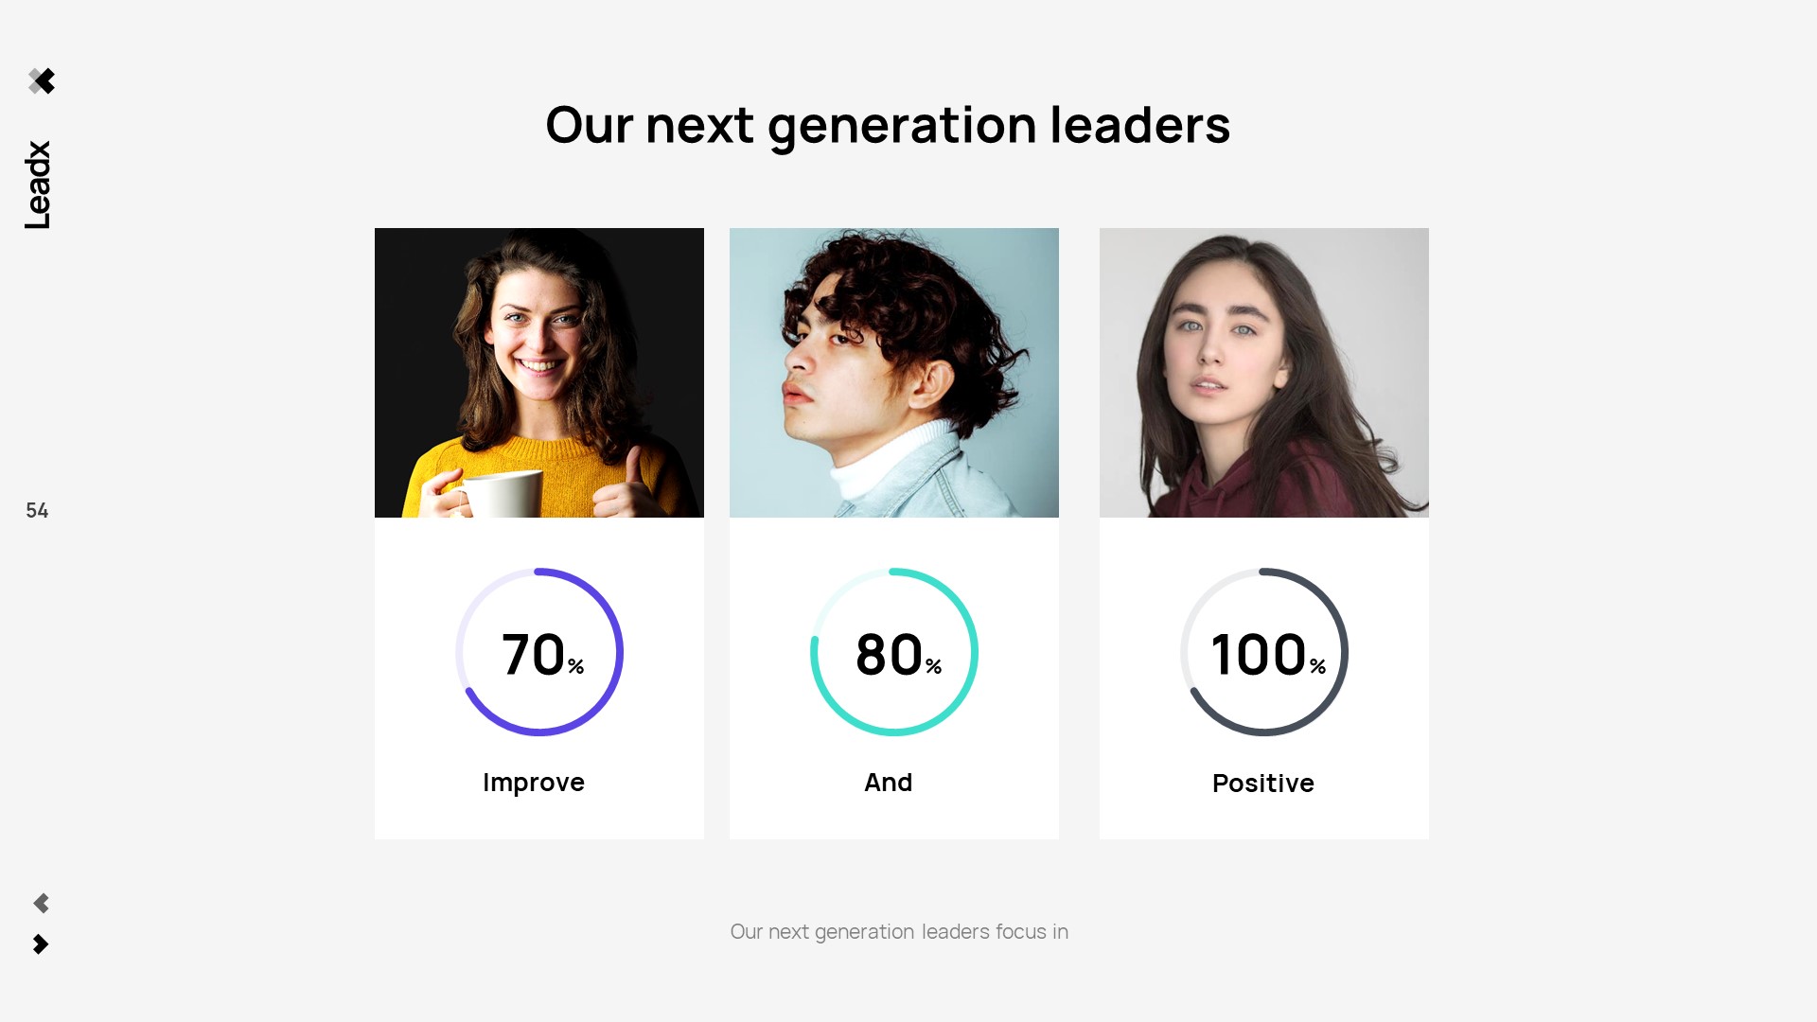Select the footer caption text
The width and height of the screenshot is (1817, 1022).
pyautogui.click(x=899, y=932)
